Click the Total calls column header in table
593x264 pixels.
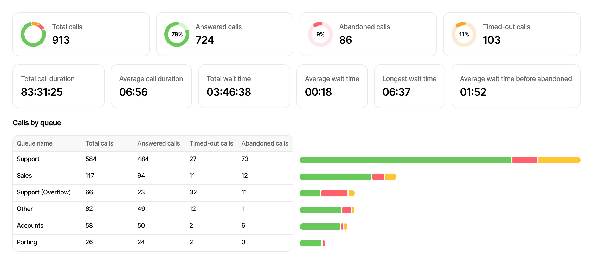pos(99,143)
